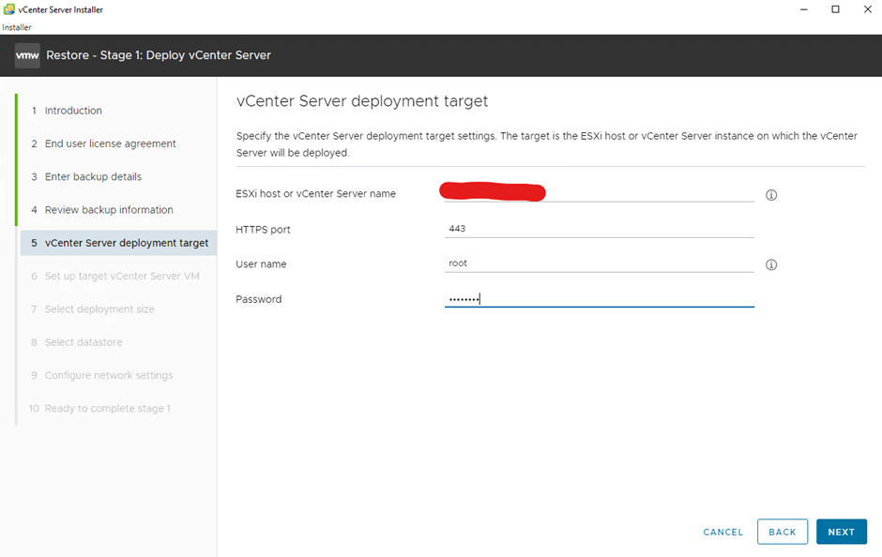Click the HTTPS port field
Screen dimensions: 882x557
pyautogui.click(x=599, y=229)
